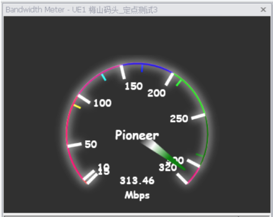Click the small cyan threshold tick

coord(104,77)
